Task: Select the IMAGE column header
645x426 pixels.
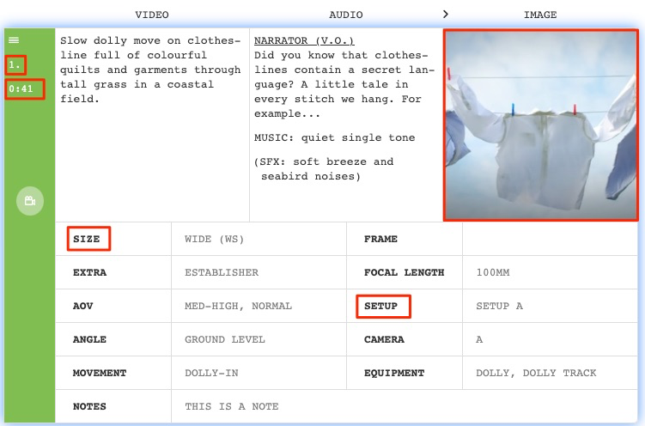Action: pos(539,15)
